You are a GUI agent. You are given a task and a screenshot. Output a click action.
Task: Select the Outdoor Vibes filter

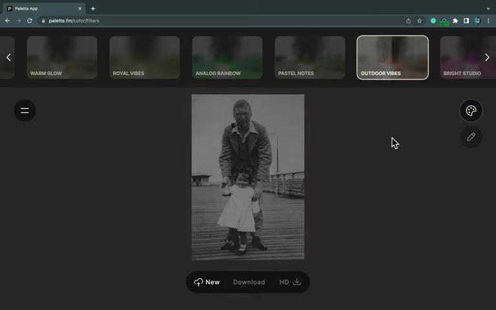pyautogui.click(x=393, y=57)
